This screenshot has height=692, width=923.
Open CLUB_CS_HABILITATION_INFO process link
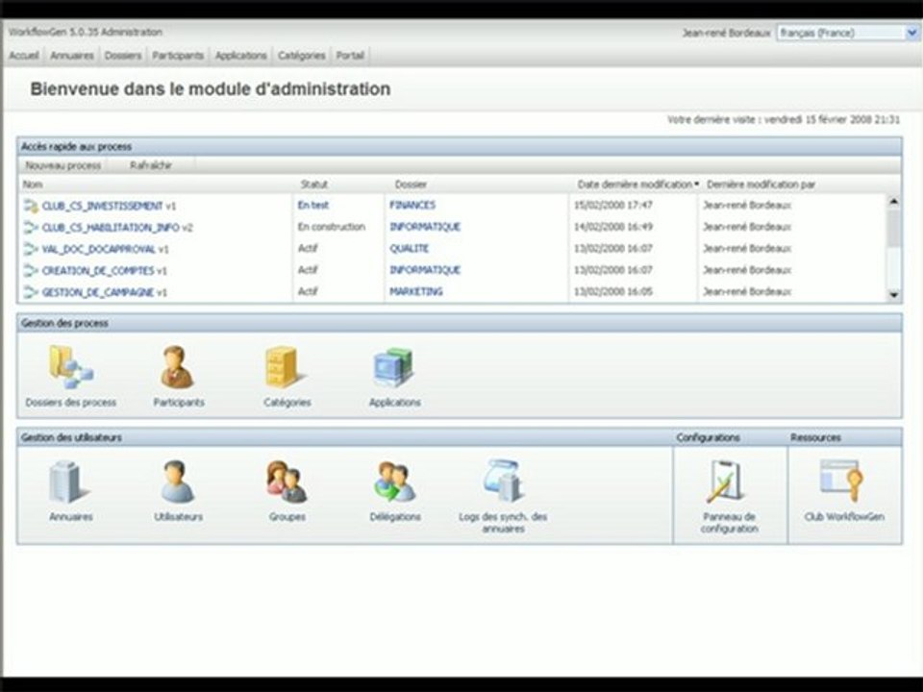click(111, 228)
